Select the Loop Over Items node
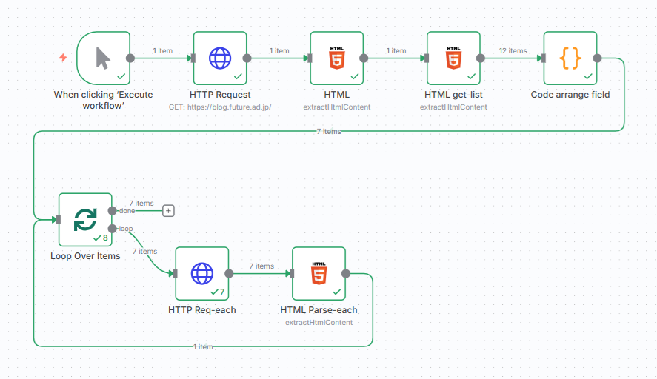This screenshot has height=379, width=657. coord(85,219)
